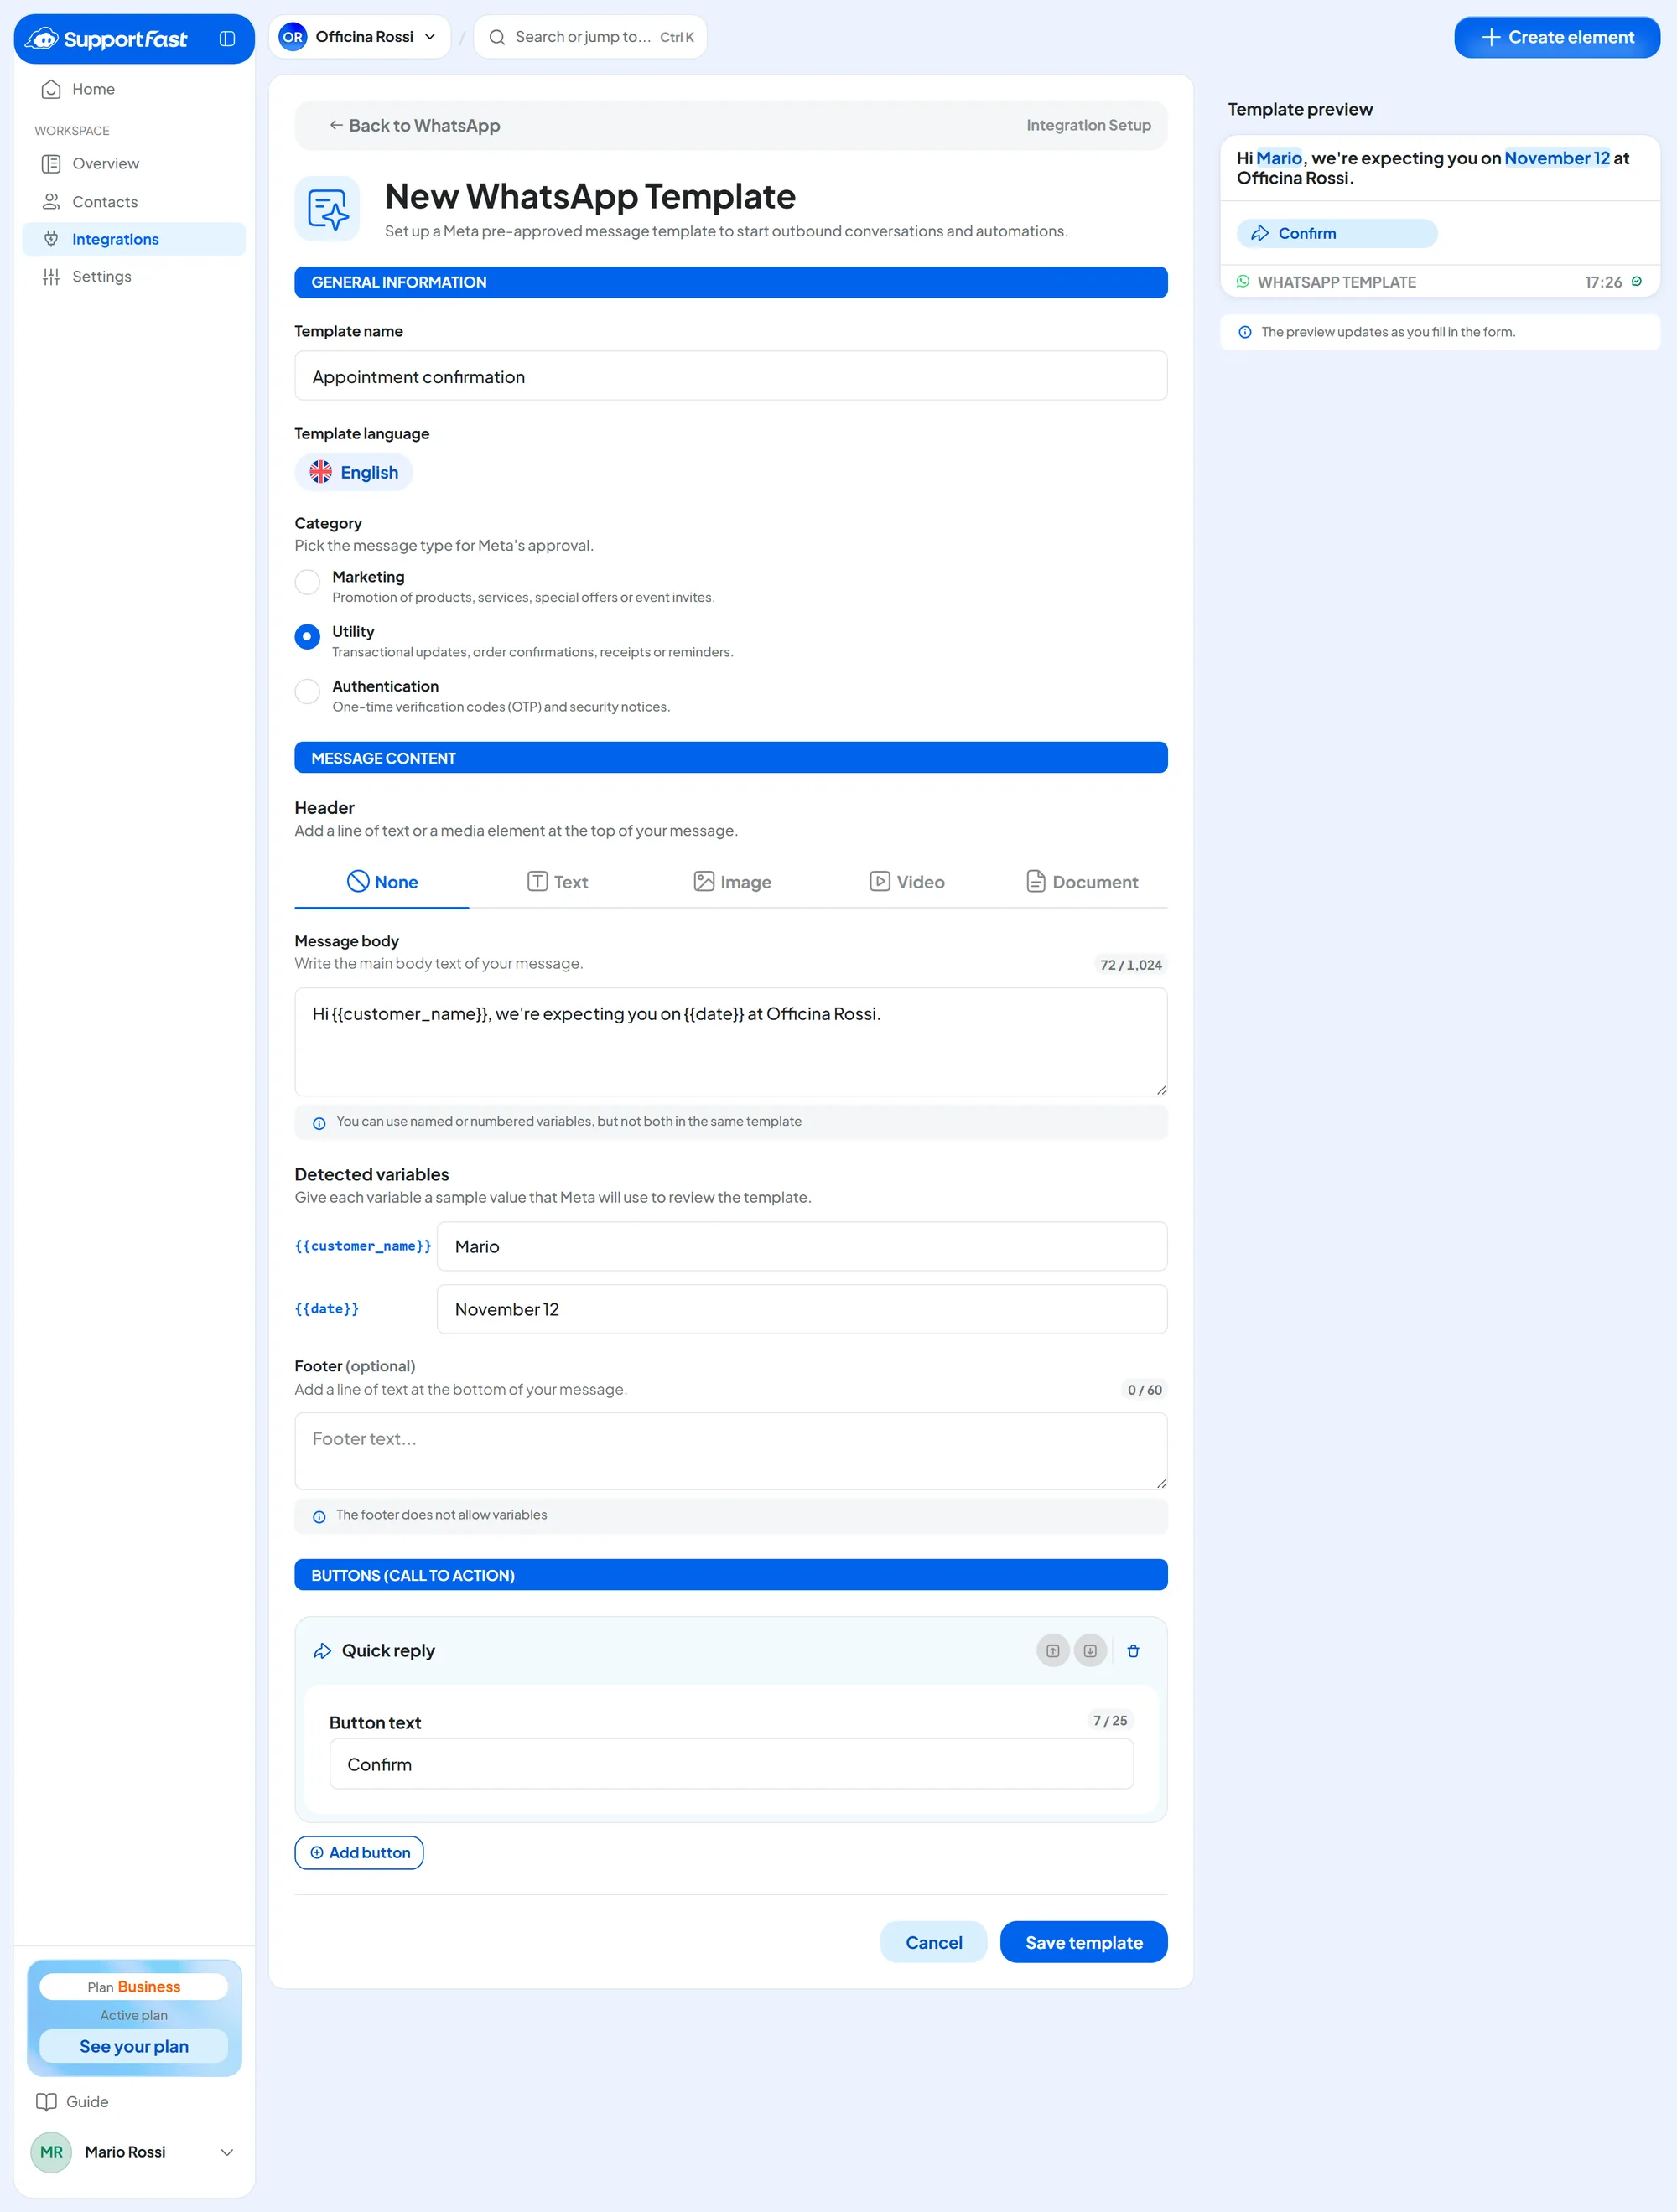Choose None header tab

point(382,882)
